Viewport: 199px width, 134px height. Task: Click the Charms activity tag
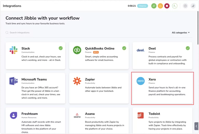143,6
